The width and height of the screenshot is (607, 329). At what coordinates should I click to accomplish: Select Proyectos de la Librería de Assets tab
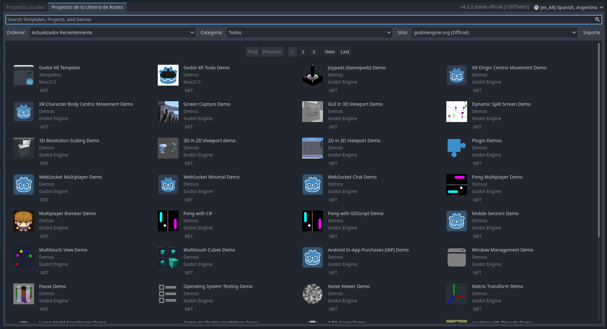pyautogui.click(x=87, y=7)
